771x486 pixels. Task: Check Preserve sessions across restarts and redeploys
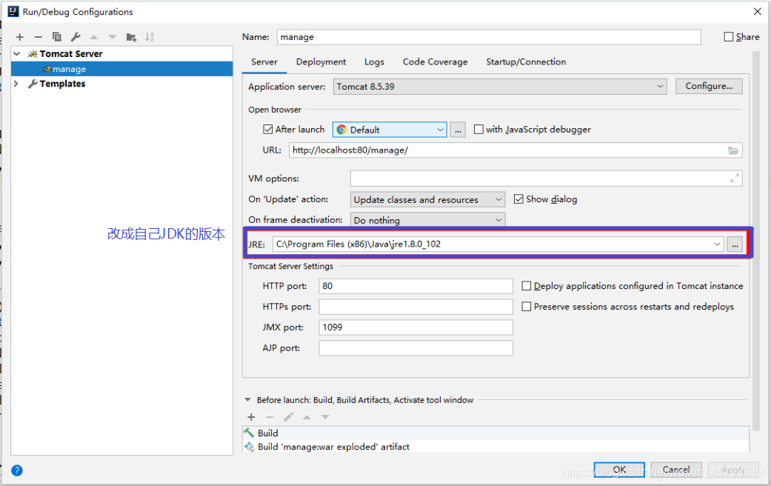point(526,306)
